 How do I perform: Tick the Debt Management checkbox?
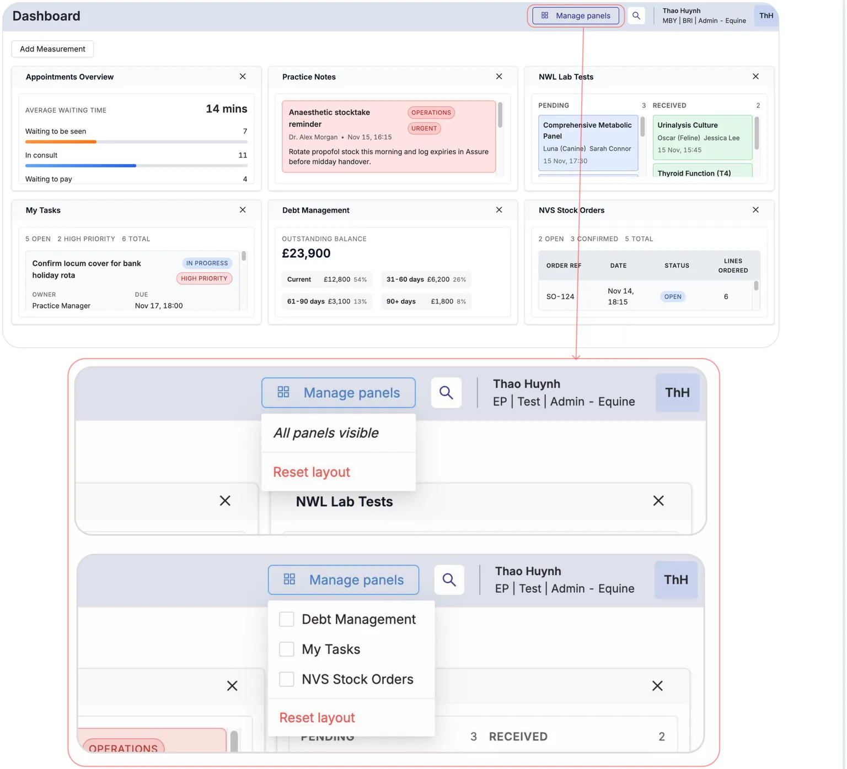point(287,619)
